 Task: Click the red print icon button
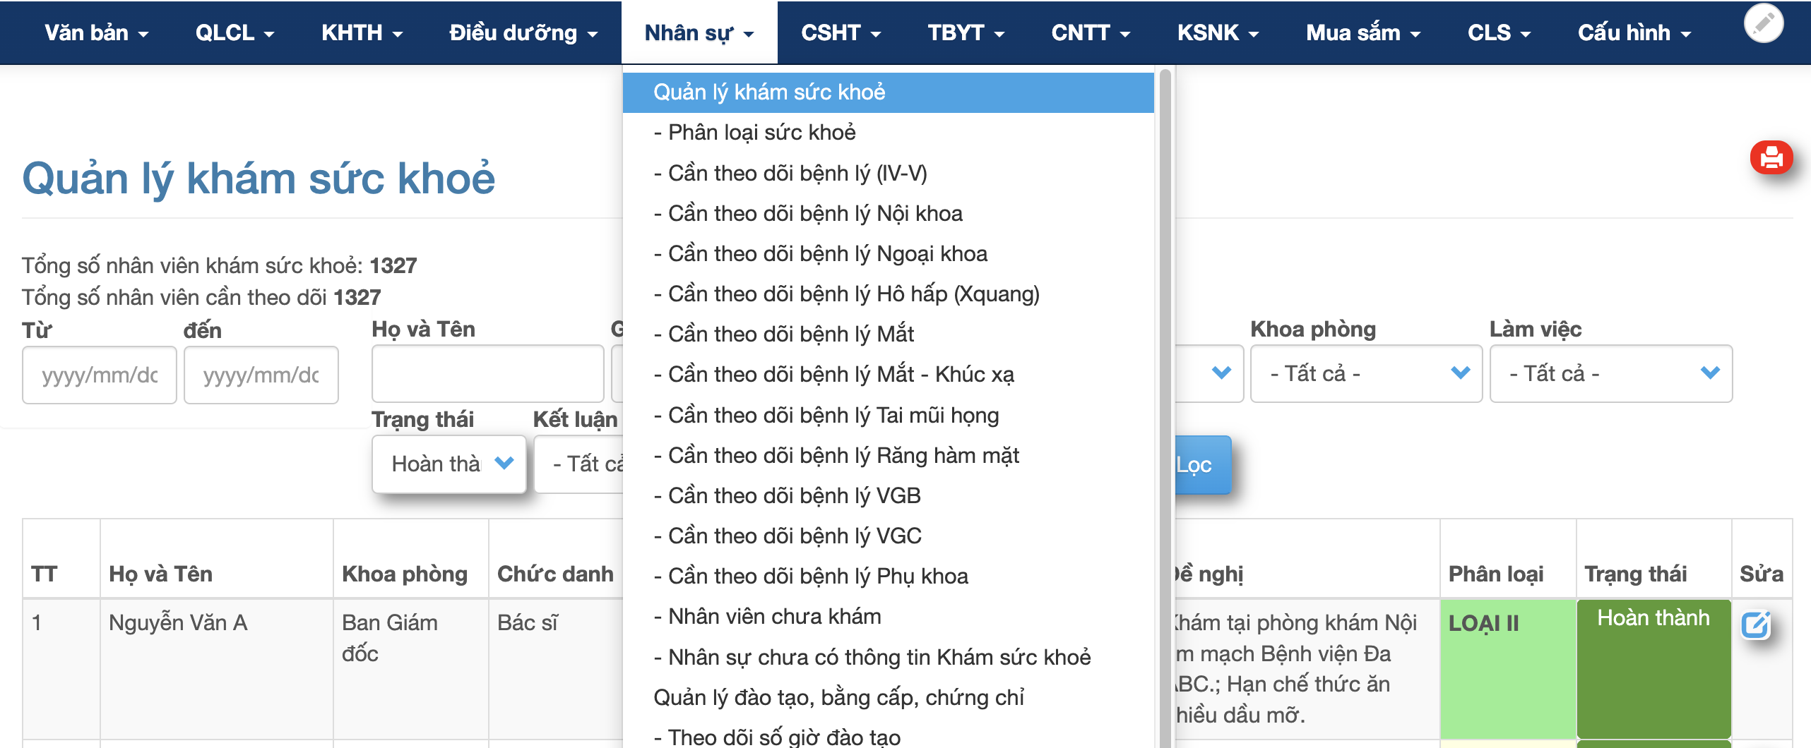coord(1771,157)
